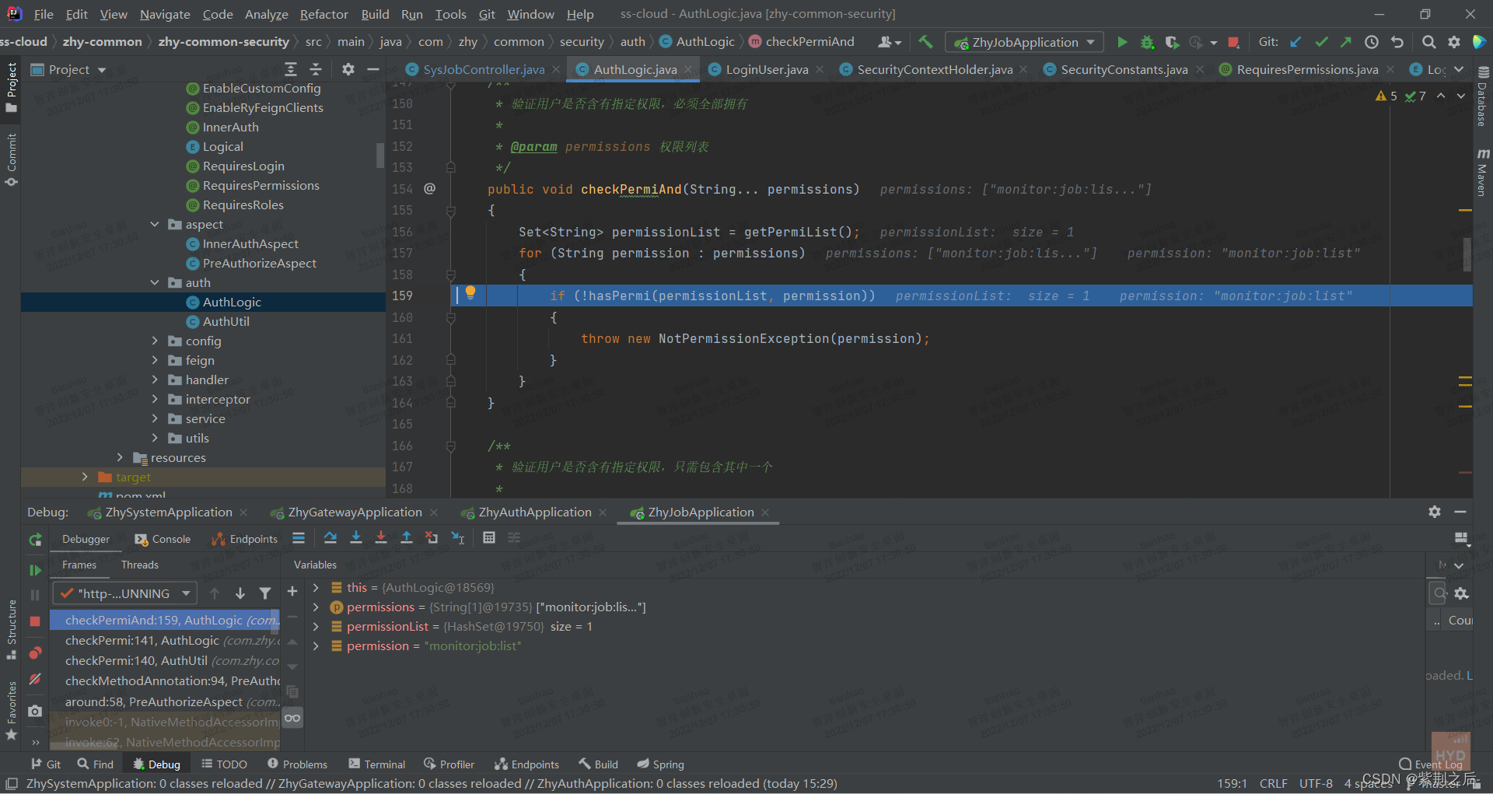This screenshot has height=794, width=1493.
Task: Click Resume Program in debug sidebar
Action: coord(35,570)
